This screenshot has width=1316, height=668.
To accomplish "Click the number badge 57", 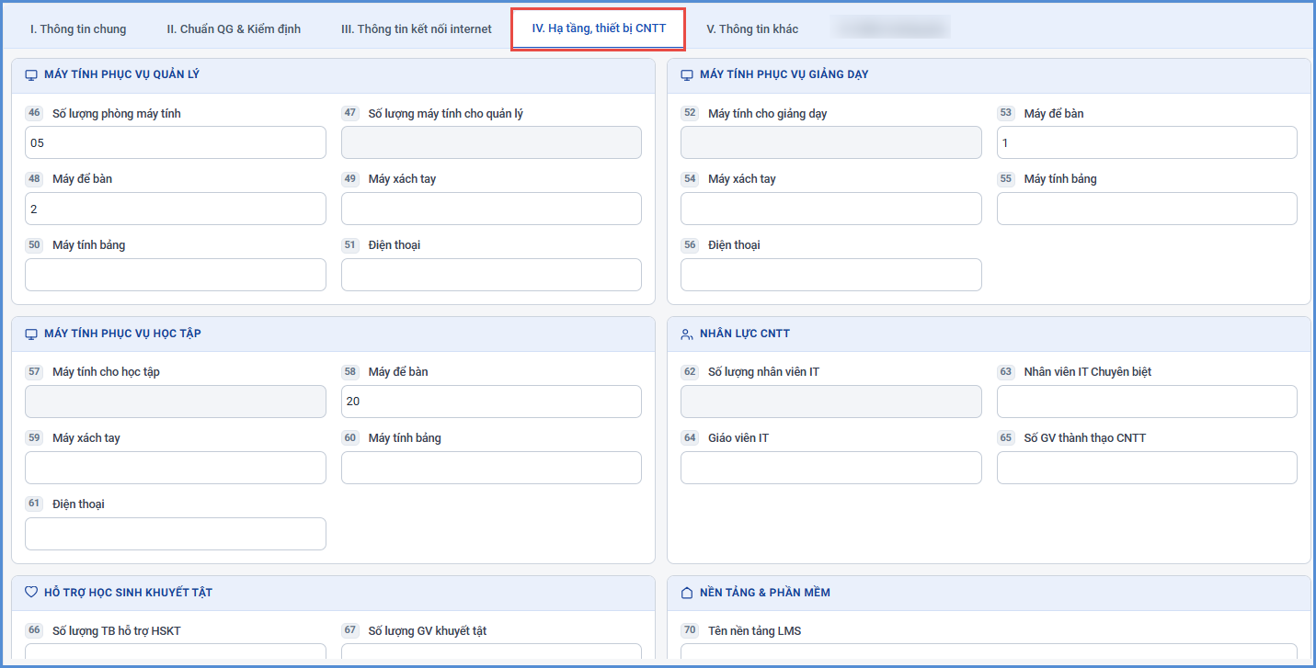I will pos(34,372).
